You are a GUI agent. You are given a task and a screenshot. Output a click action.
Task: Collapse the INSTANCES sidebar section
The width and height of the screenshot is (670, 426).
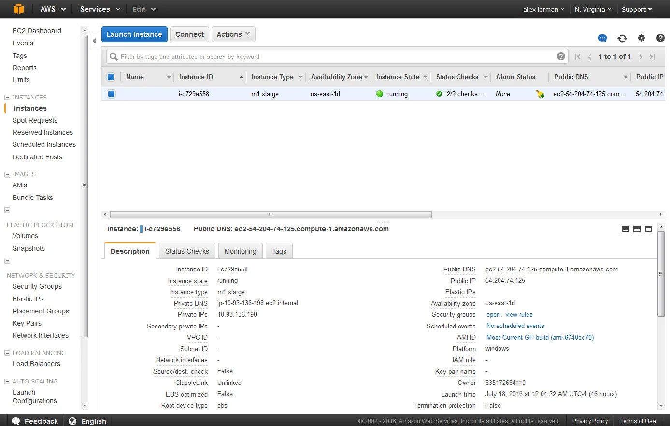click(7, 98)
